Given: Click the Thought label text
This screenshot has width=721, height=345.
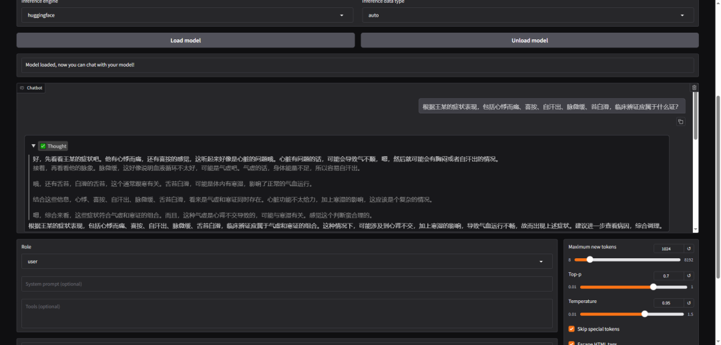Looking at the screenshot, I should (57, 146).
